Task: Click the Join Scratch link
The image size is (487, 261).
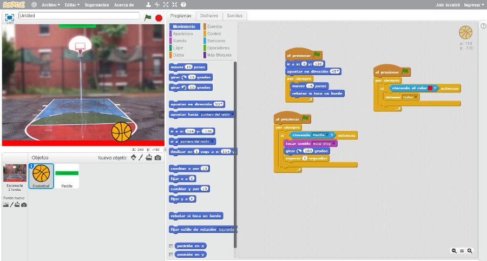Action: click(447, 5)
